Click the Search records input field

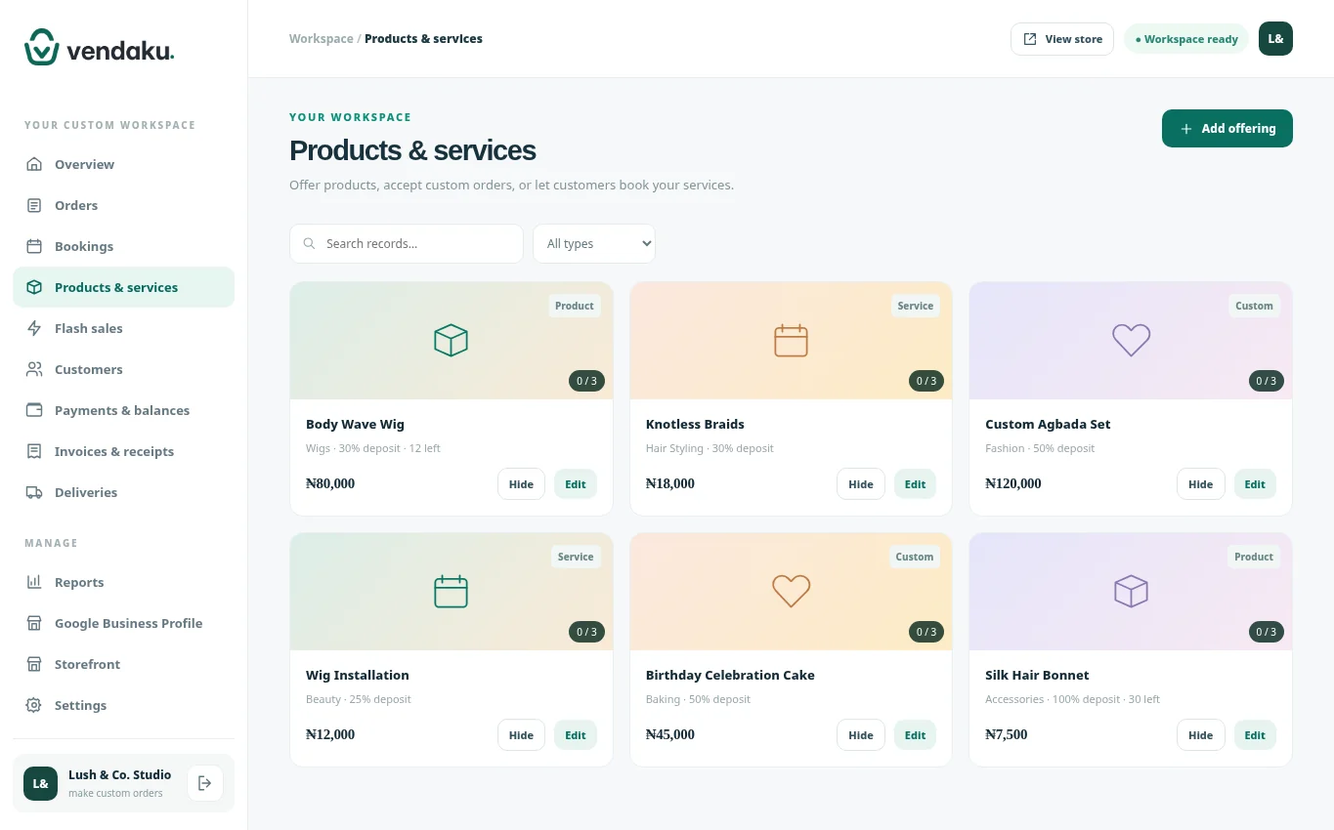(407, 244)
